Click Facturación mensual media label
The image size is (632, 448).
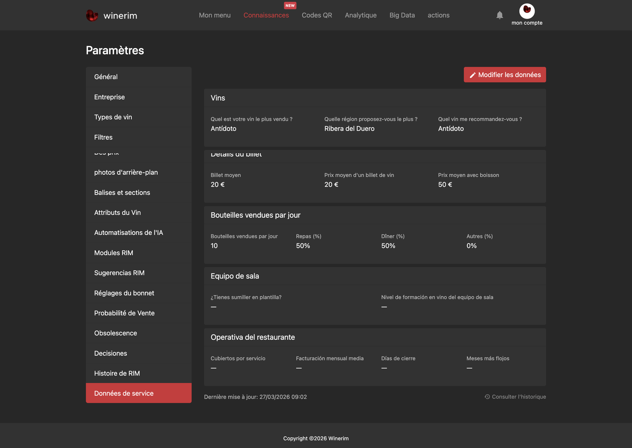click(329, 358)
